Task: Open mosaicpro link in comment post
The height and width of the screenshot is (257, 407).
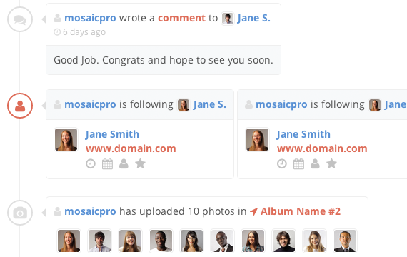Action: point(90,18)
